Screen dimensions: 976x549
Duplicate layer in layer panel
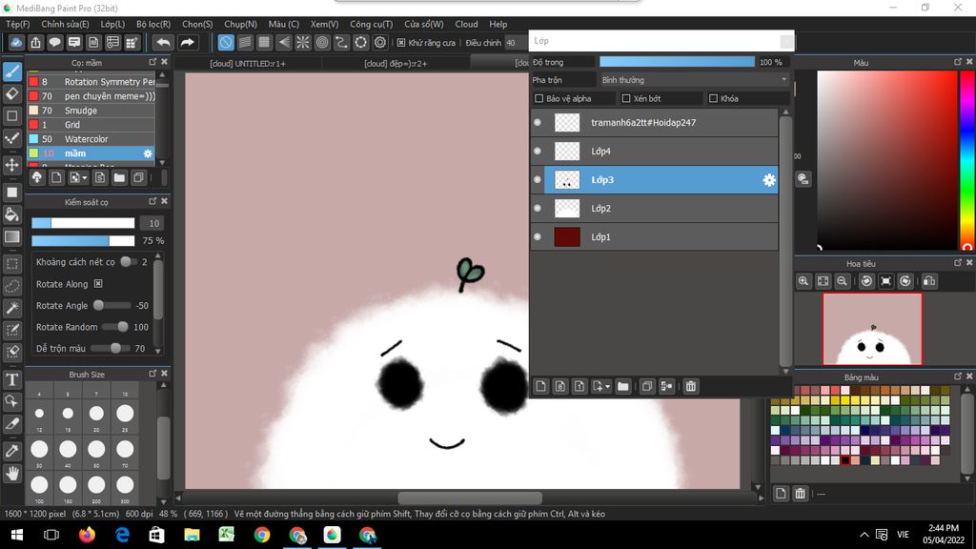(x=647, y=387)
